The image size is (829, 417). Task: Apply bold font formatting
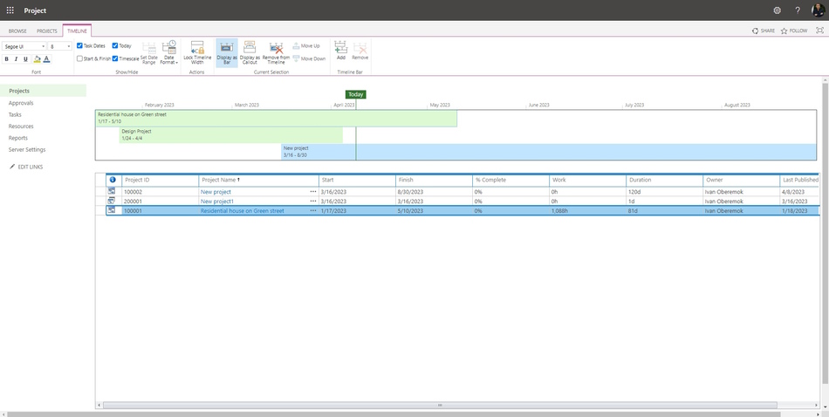pos(6,59)
